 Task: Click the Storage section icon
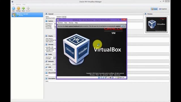point(46,44)
